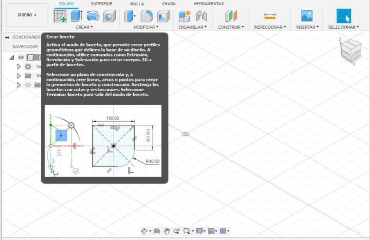Switch to the SUPERFICIE tab
The width and height of the screenshot is (370, 240).
click(101, 4)
